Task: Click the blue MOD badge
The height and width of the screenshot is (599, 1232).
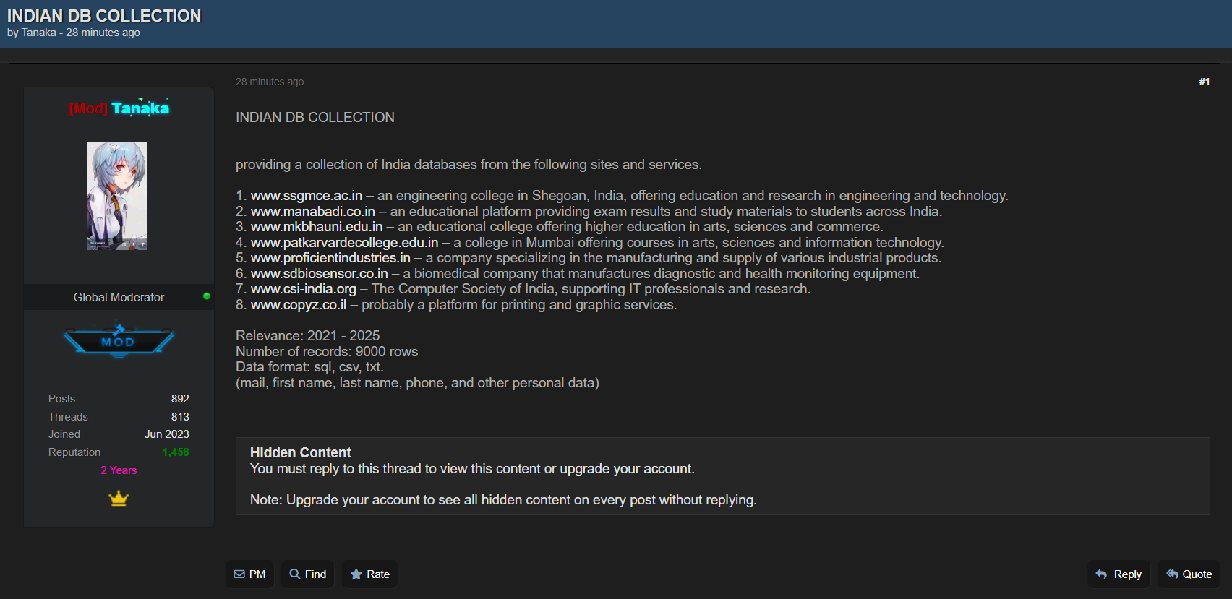Action: point(119,341)
